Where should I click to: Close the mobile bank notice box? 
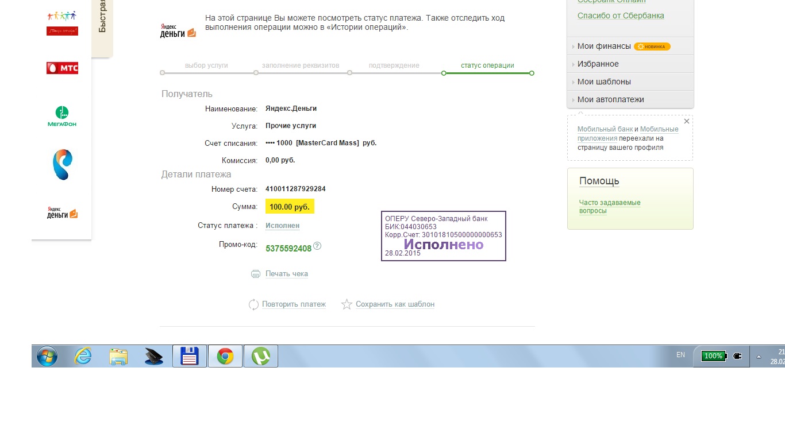[686, 121]
